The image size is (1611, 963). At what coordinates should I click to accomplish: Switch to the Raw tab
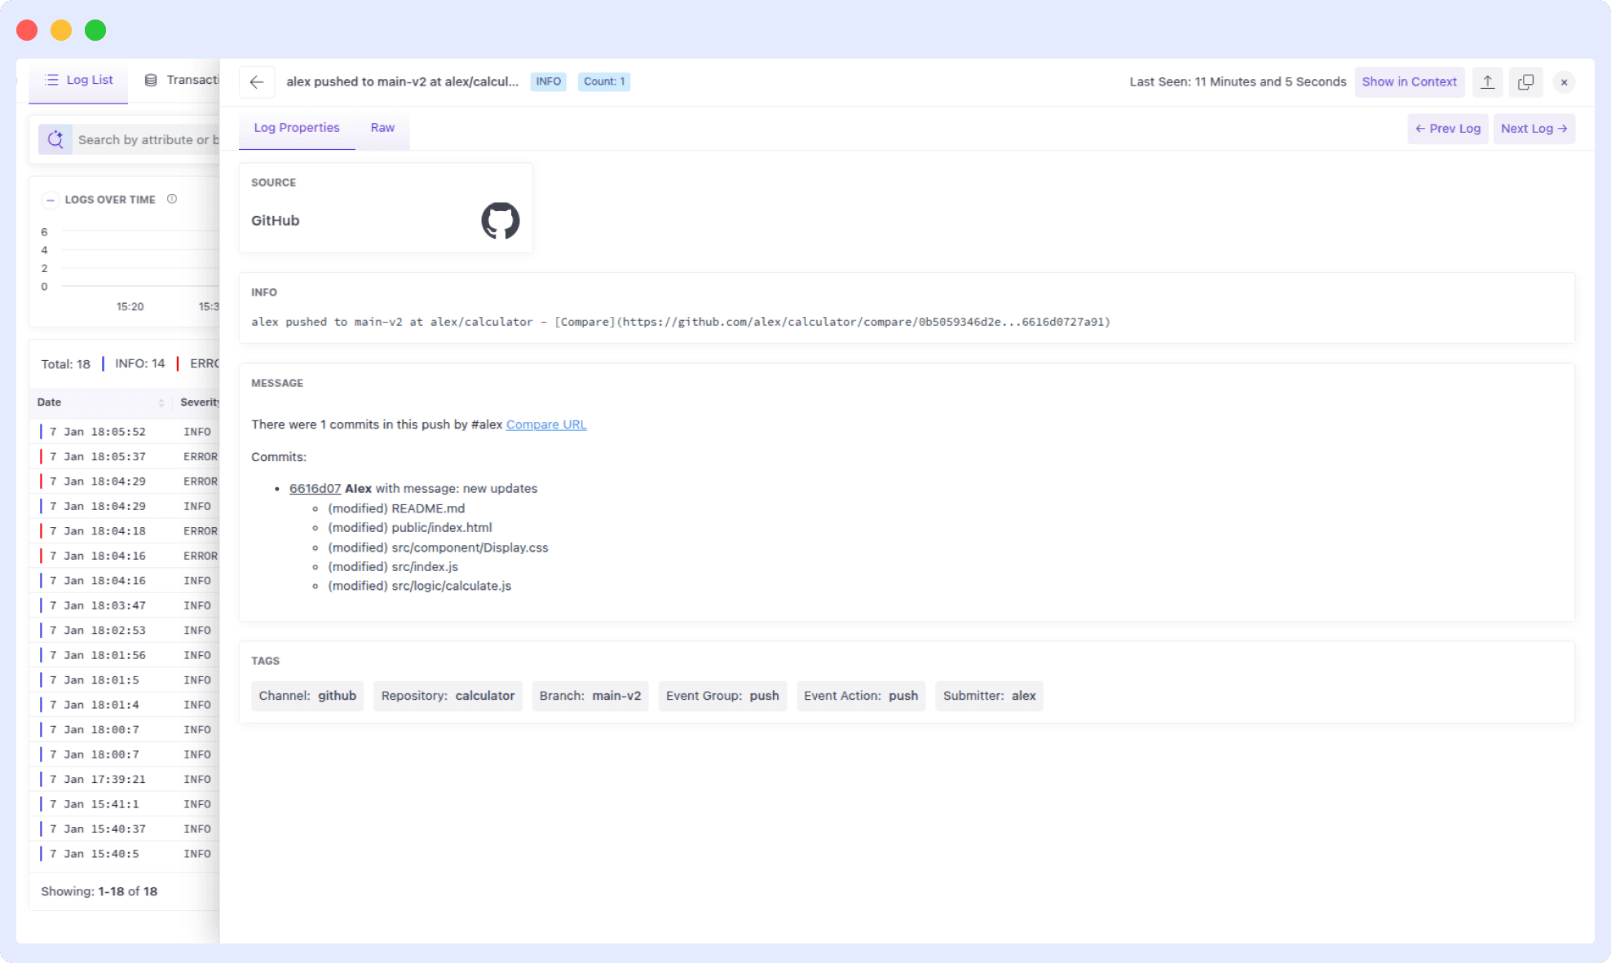click(382, 128)
